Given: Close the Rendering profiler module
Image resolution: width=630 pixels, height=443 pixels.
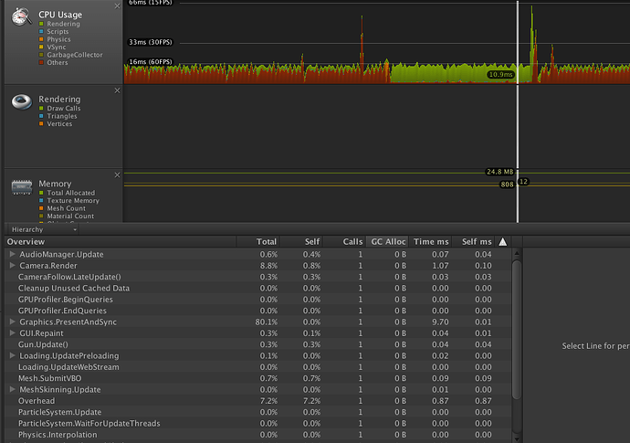Looking at the screenshot, I should (x=117, y=90).
